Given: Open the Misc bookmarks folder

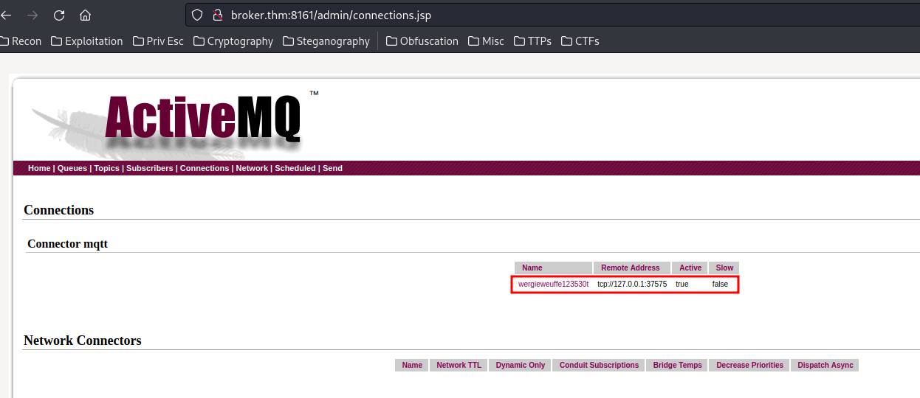Looking at the screenshot, I should (x=487, y=41).
